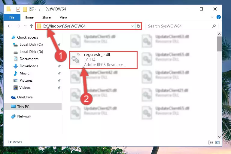Click the vertical scrollbar thumb

click(x=219, y=44)
